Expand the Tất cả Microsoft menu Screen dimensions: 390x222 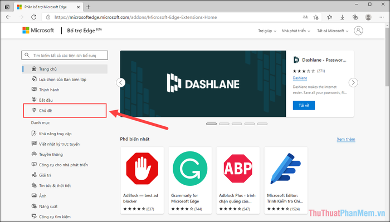point(333,31)
